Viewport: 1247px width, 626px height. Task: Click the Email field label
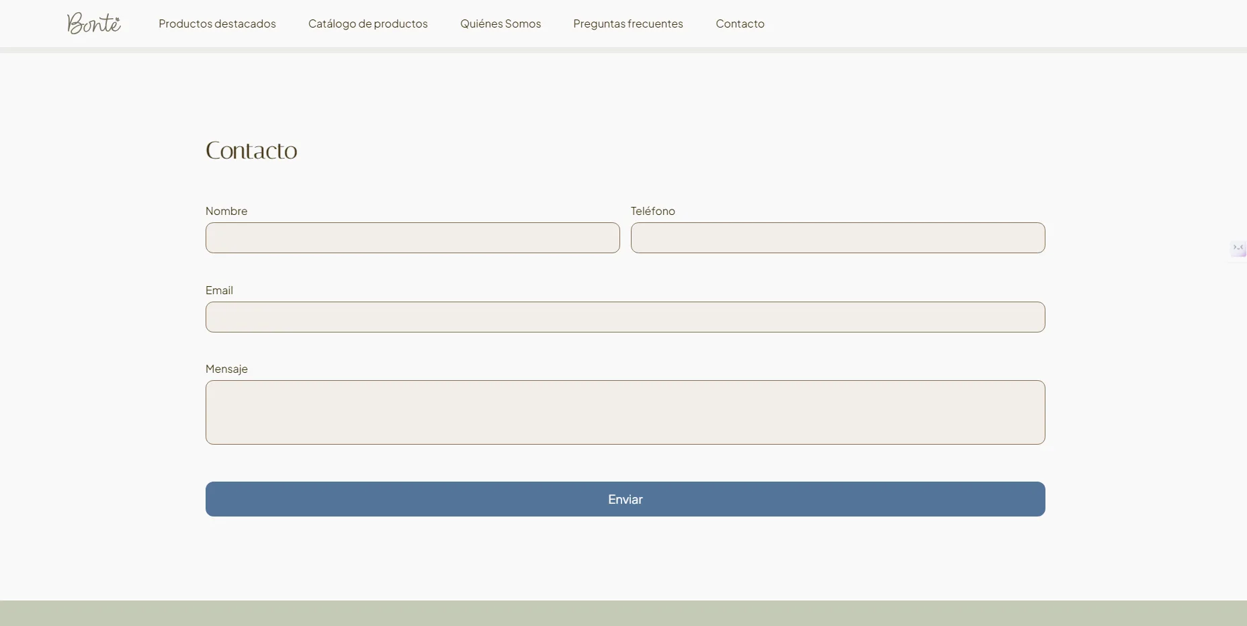pyautogui.click(x=218, y=289)
